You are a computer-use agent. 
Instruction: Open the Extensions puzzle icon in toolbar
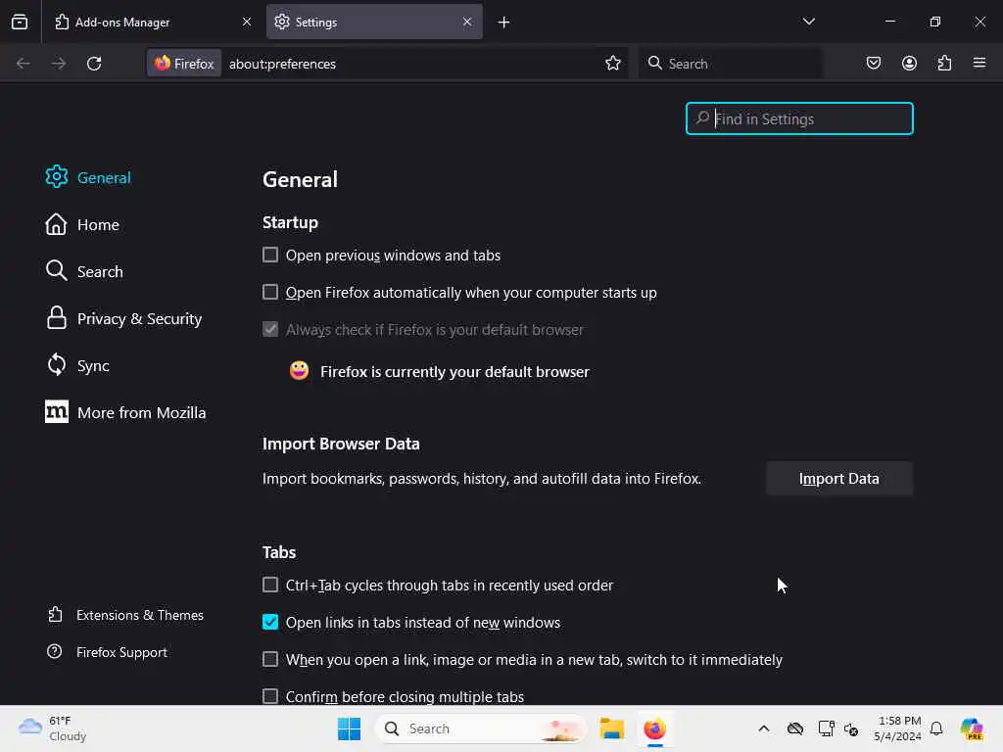pos(944,63)
